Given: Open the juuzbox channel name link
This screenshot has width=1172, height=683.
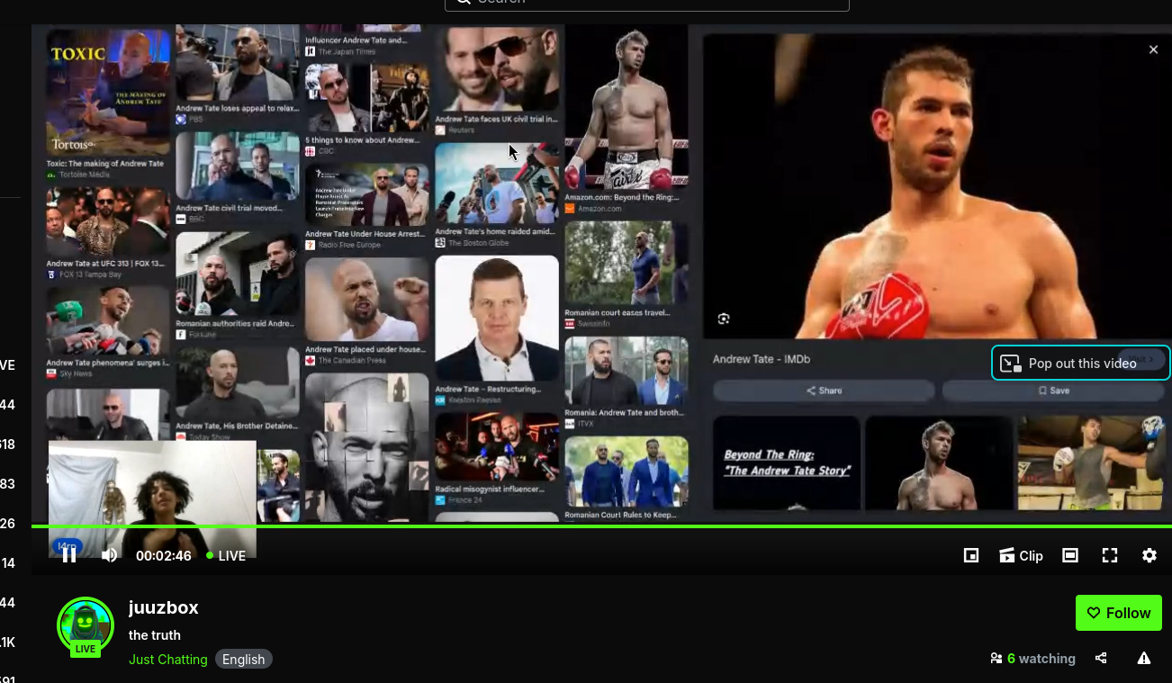Looking at the screenshot, I should click(x=164, y=607).
